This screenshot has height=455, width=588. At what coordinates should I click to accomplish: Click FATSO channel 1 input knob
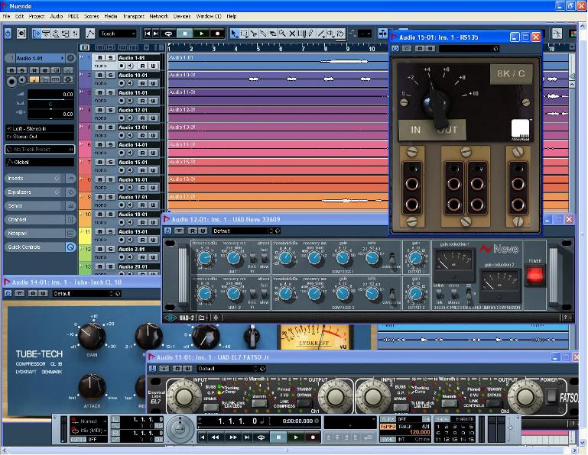pos(184,395)
